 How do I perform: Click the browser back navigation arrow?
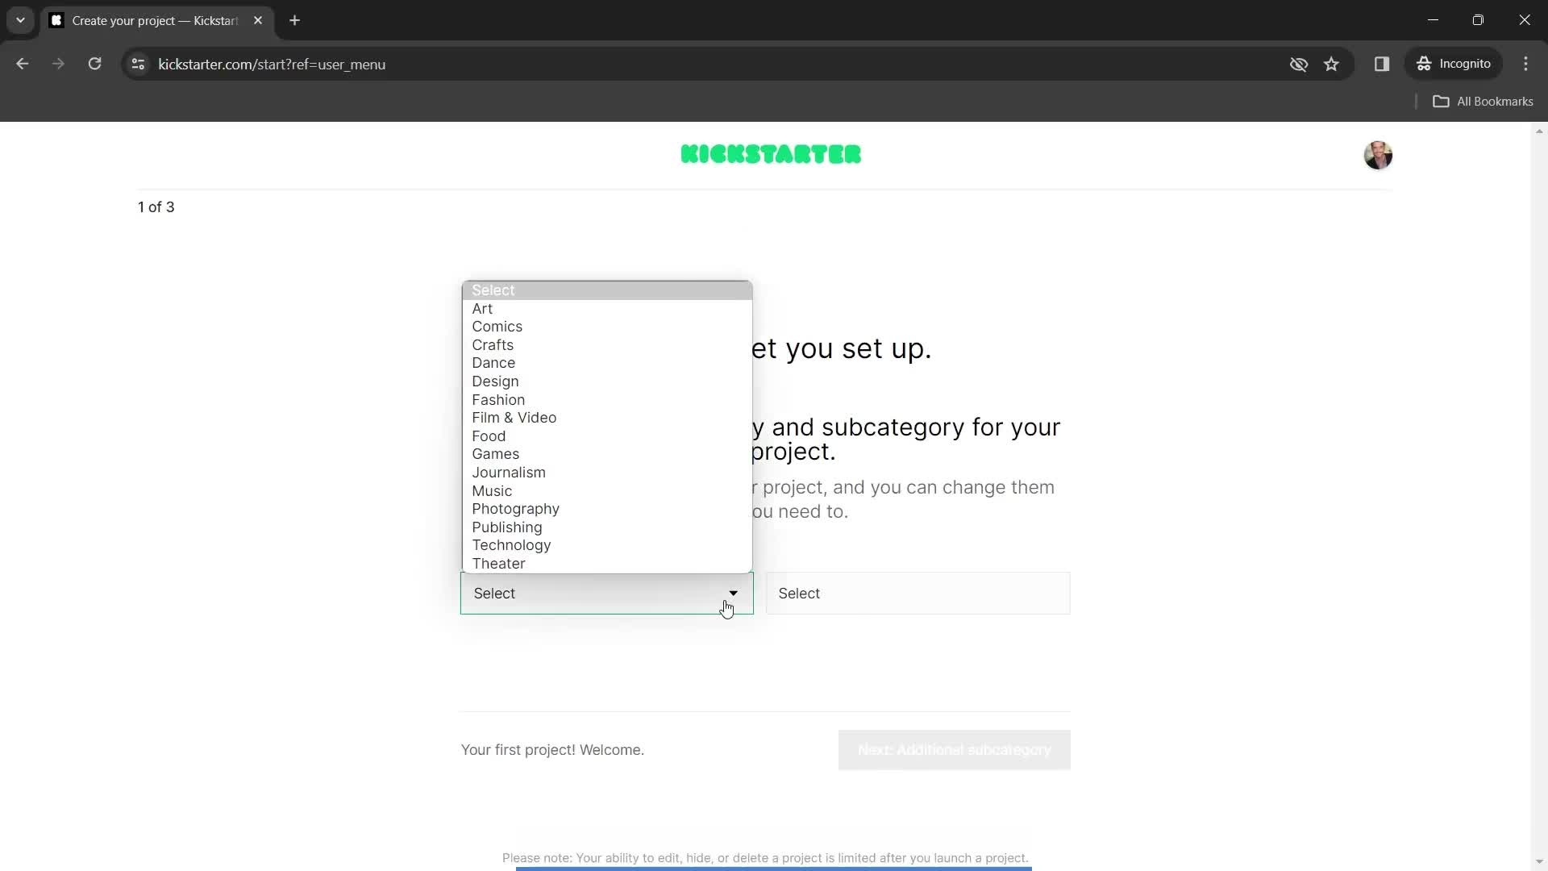tap(23, 64)
